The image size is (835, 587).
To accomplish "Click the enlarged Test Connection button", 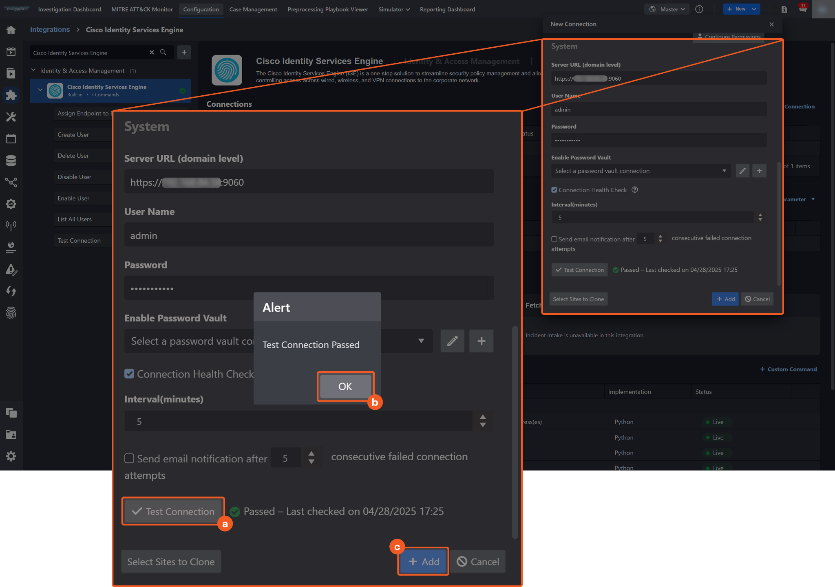I will point(173,512).
